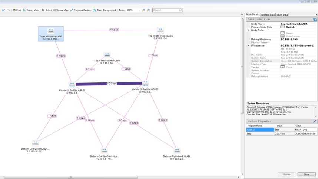318x179 pixels.
Task: Select the Top-Center-SwitchLab1 node icon
Action: pos(107,55)
